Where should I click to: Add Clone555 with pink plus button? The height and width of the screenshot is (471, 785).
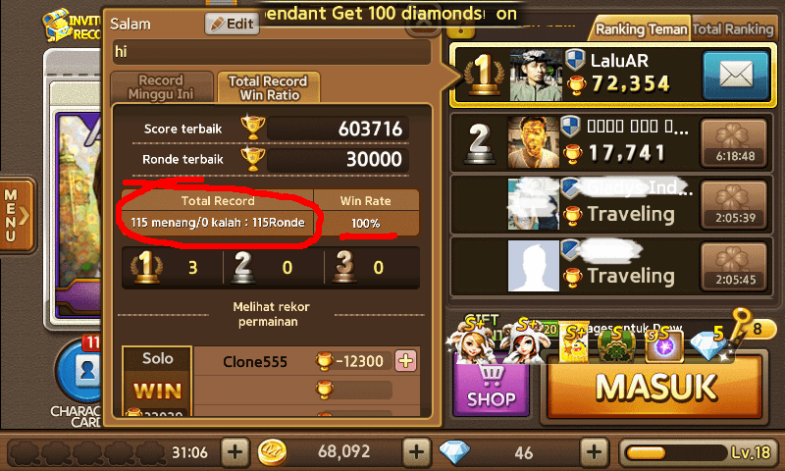click(405, 360)
